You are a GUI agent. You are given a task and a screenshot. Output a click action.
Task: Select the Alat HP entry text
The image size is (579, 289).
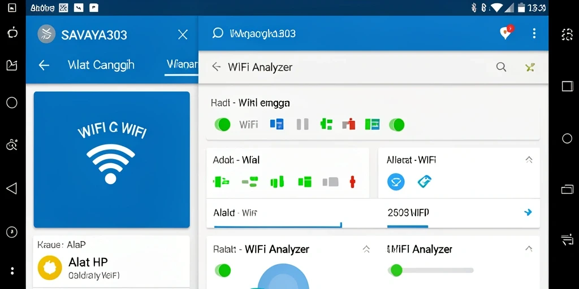88,262
